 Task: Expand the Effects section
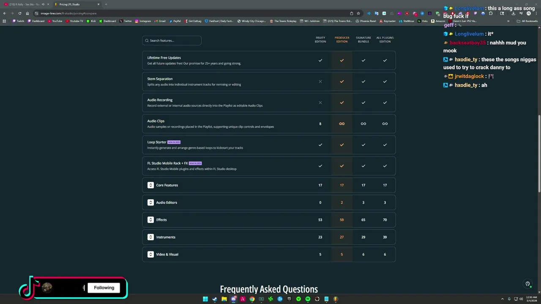pos(150,220)
